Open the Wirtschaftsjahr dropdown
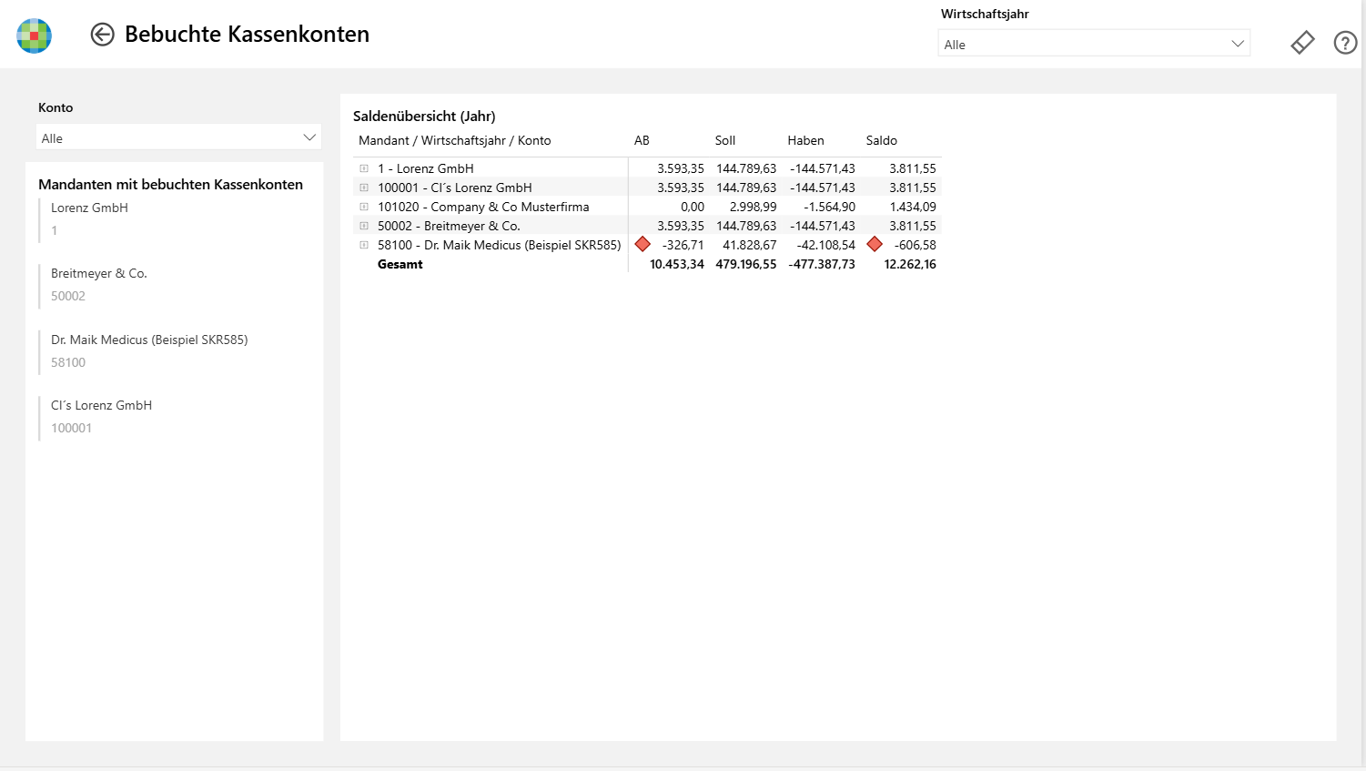The width and height of the screenshot is (1366, 771). 1094,44
